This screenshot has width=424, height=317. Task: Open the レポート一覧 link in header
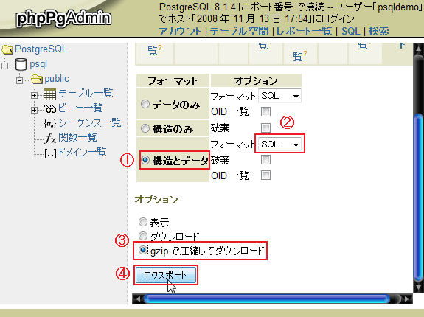(304, 32)
